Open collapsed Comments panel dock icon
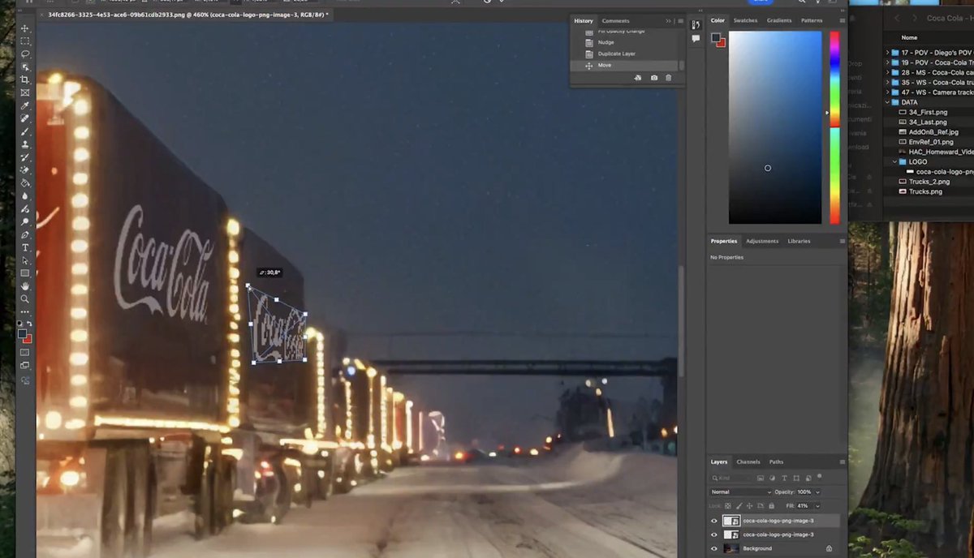Screen dimensions: 974x558 pos(696,38)
